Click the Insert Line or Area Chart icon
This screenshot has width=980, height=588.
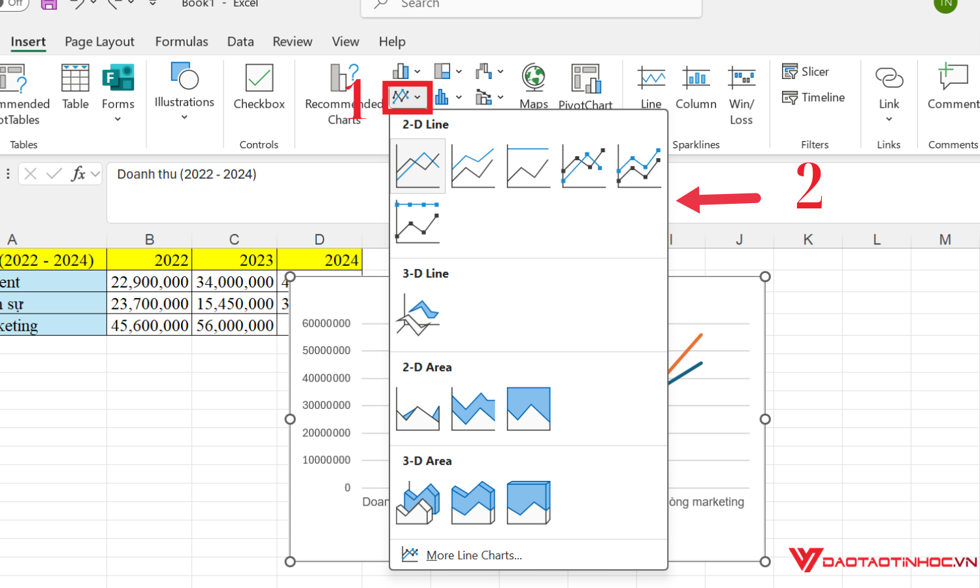[x=400, y=97]
